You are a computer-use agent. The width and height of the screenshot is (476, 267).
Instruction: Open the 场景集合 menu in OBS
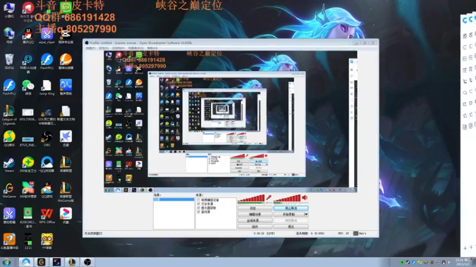pyautogui.click(x=136, y=48)
